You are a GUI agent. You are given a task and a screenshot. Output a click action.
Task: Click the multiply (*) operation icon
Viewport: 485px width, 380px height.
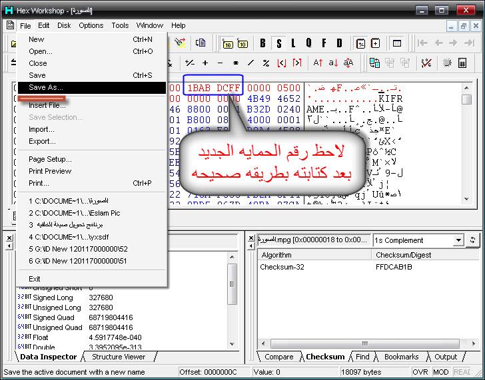click(x=236, y=63)
